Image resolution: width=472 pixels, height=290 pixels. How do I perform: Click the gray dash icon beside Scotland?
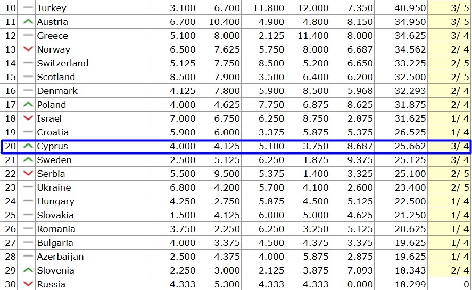28,76
